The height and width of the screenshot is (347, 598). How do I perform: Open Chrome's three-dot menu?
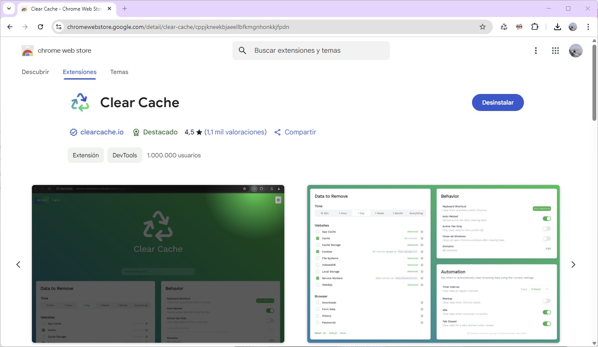coord(588,27)
